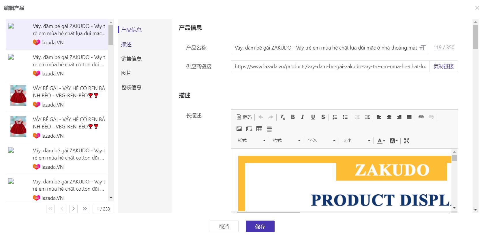The image size is (484, 239).
Task: Switch to the 描述 section
Action: click(x=126, y=44)
